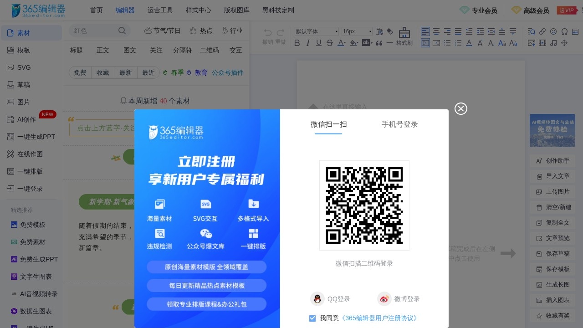Open the font color dropdown arrow
Viewport: 583px width, 328px height.
[x=345, y=43]
